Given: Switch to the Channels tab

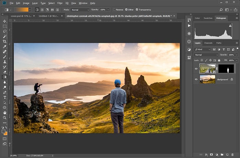Looking at the screenshot, I should pos(208,43).
